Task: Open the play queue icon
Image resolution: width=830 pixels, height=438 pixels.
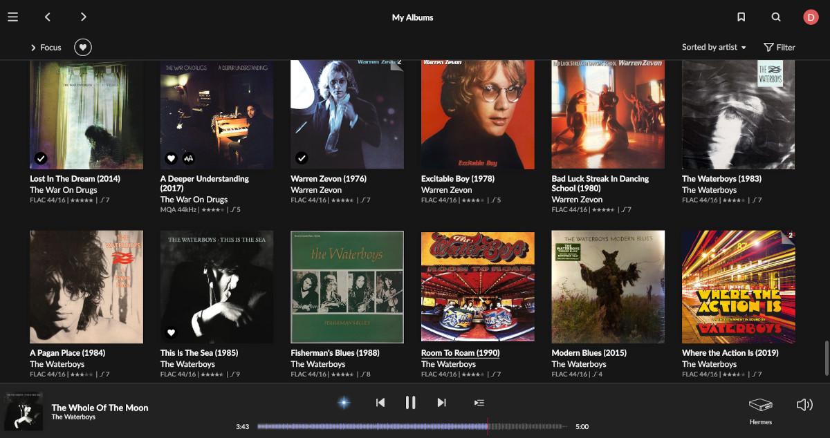Action: 479,403
